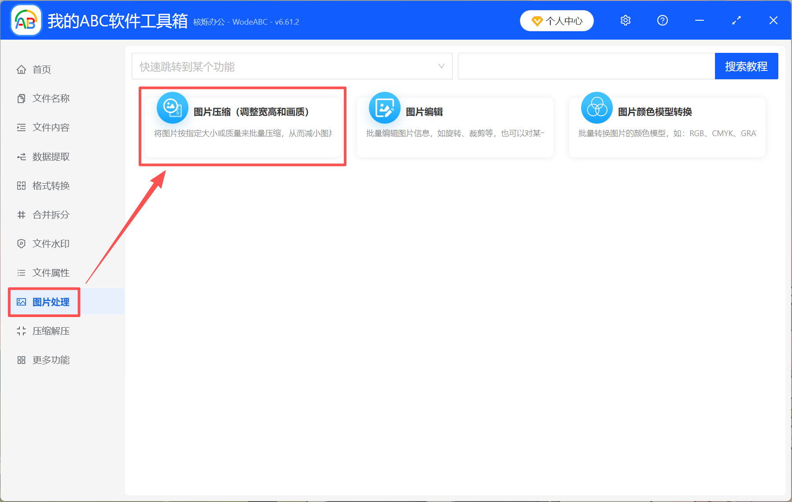Open the 格式转换 format conversion icon
This screenshot has width=792, height=502.
click(x=21, y=185)
